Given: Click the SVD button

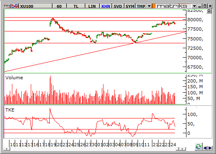Looking at the screenshot, I should click(118, 6).
